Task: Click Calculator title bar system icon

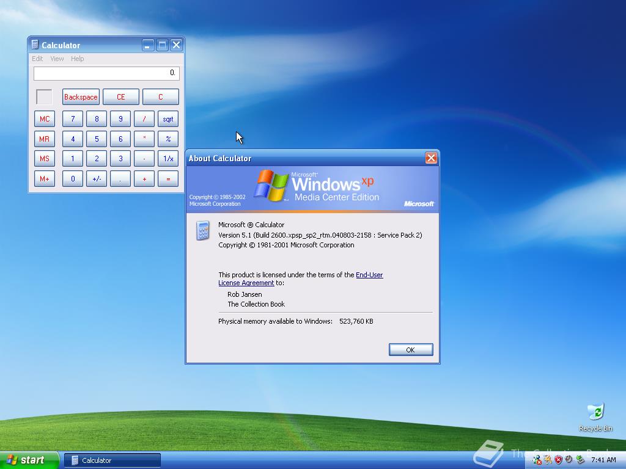Action: pyautogui.click(x=35, y=45)
